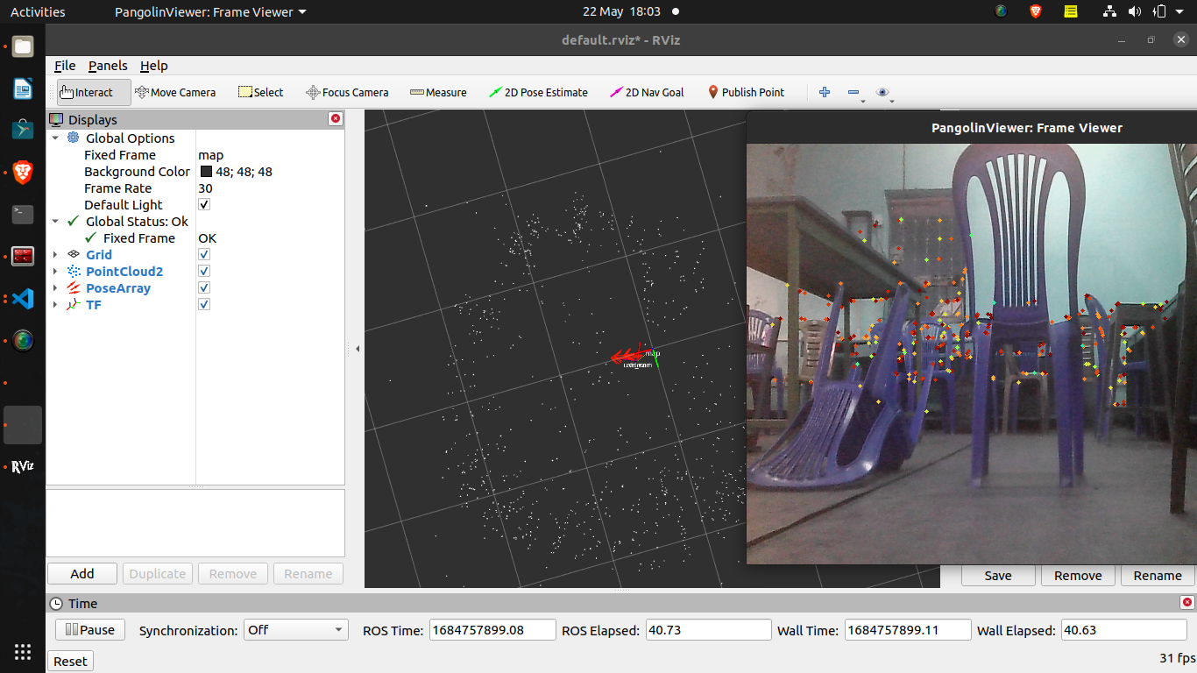The image size is (1197, 673).
Task: Open the Synchronization dropdown
Action: click(x=295, y=629)
